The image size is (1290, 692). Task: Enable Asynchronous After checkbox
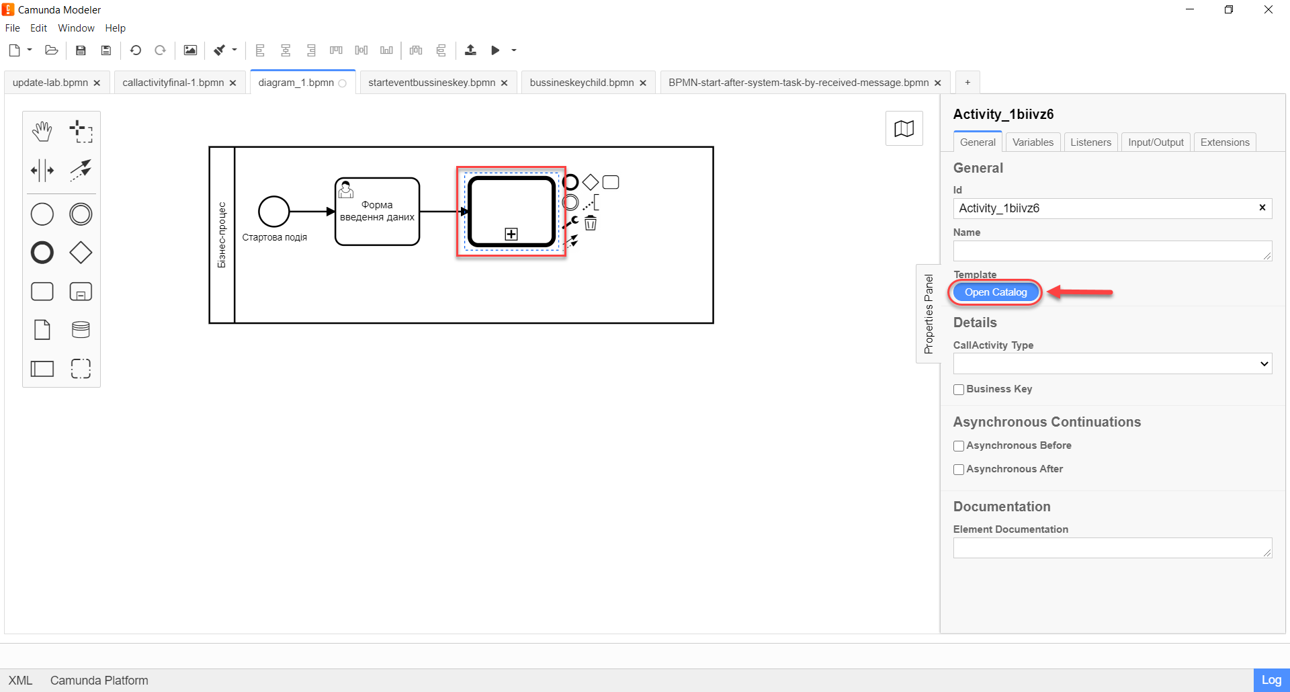point(959,470)
